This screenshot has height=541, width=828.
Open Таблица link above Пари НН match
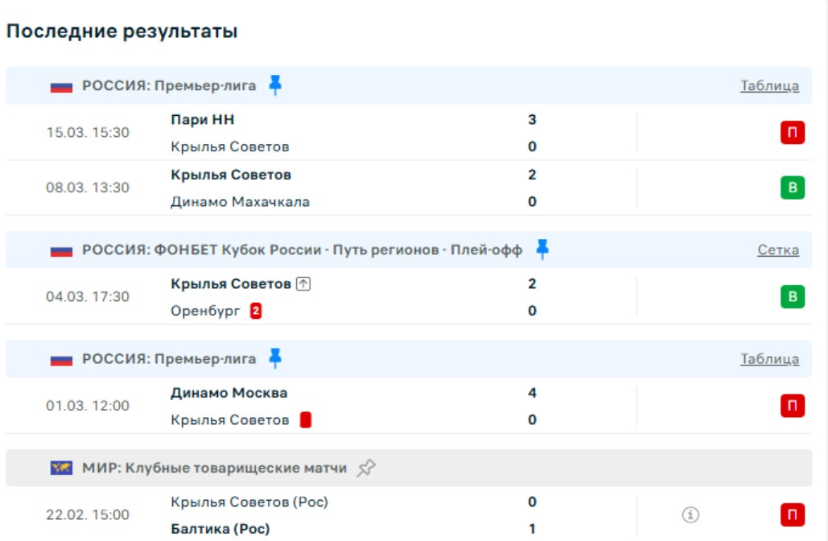769,86
